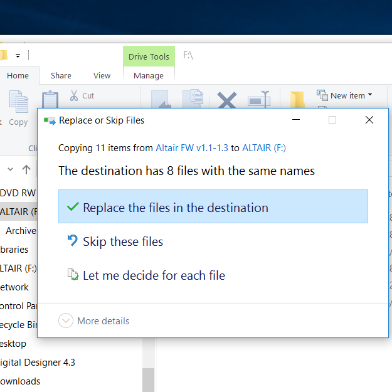This screenshot has width=392, height=392.
Task: Click the Rename icon in ribbon
Action: (x=259, y=99)
